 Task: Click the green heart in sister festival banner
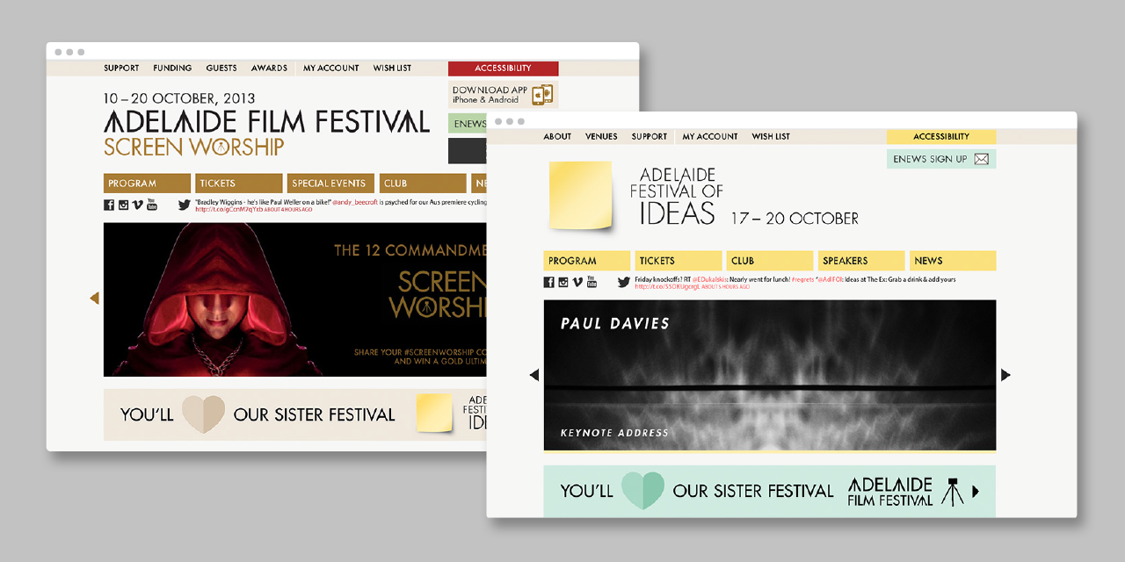pos(643,491)
